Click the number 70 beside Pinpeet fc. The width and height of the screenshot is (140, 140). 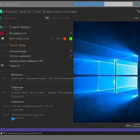click(2, 65)
